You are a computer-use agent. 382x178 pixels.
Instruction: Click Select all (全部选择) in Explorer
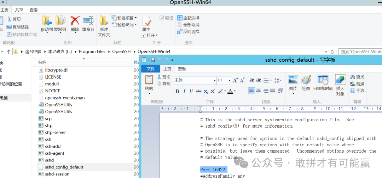click(188, 18)
